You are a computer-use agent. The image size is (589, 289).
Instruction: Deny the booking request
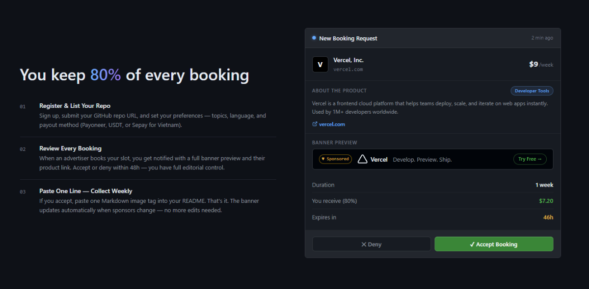372,244
